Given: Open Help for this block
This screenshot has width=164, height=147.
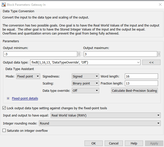Looking at the screenshot, I should [x=134, y=143].
